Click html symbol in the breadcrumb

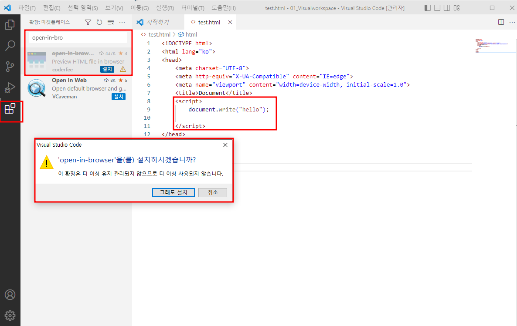click(191, 34)
